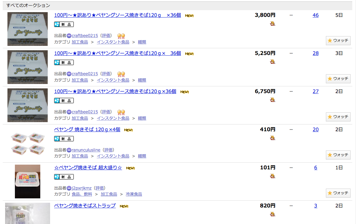This screenshot has height=224, width=356.
Task: Click the NEW! badge next to ペヤング焼きそばストラップ
Action: tap(124, 206)
